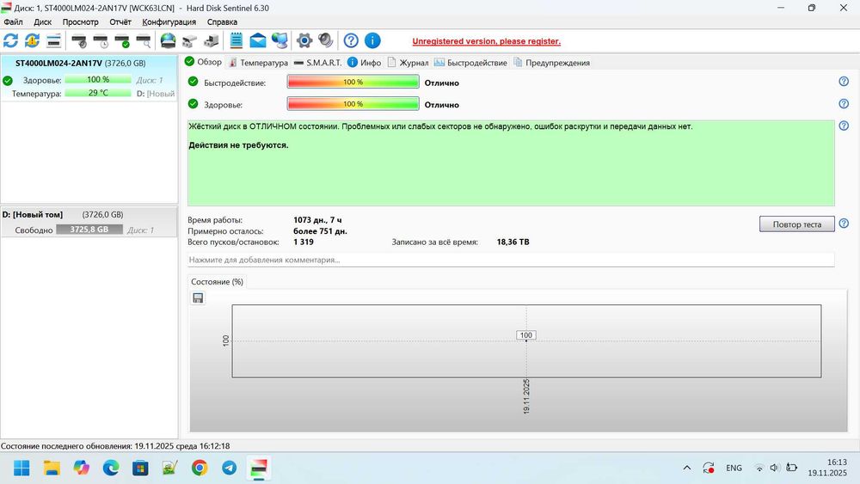
Task: Open the blue notepad report icon
Action: tap(236, 40)
